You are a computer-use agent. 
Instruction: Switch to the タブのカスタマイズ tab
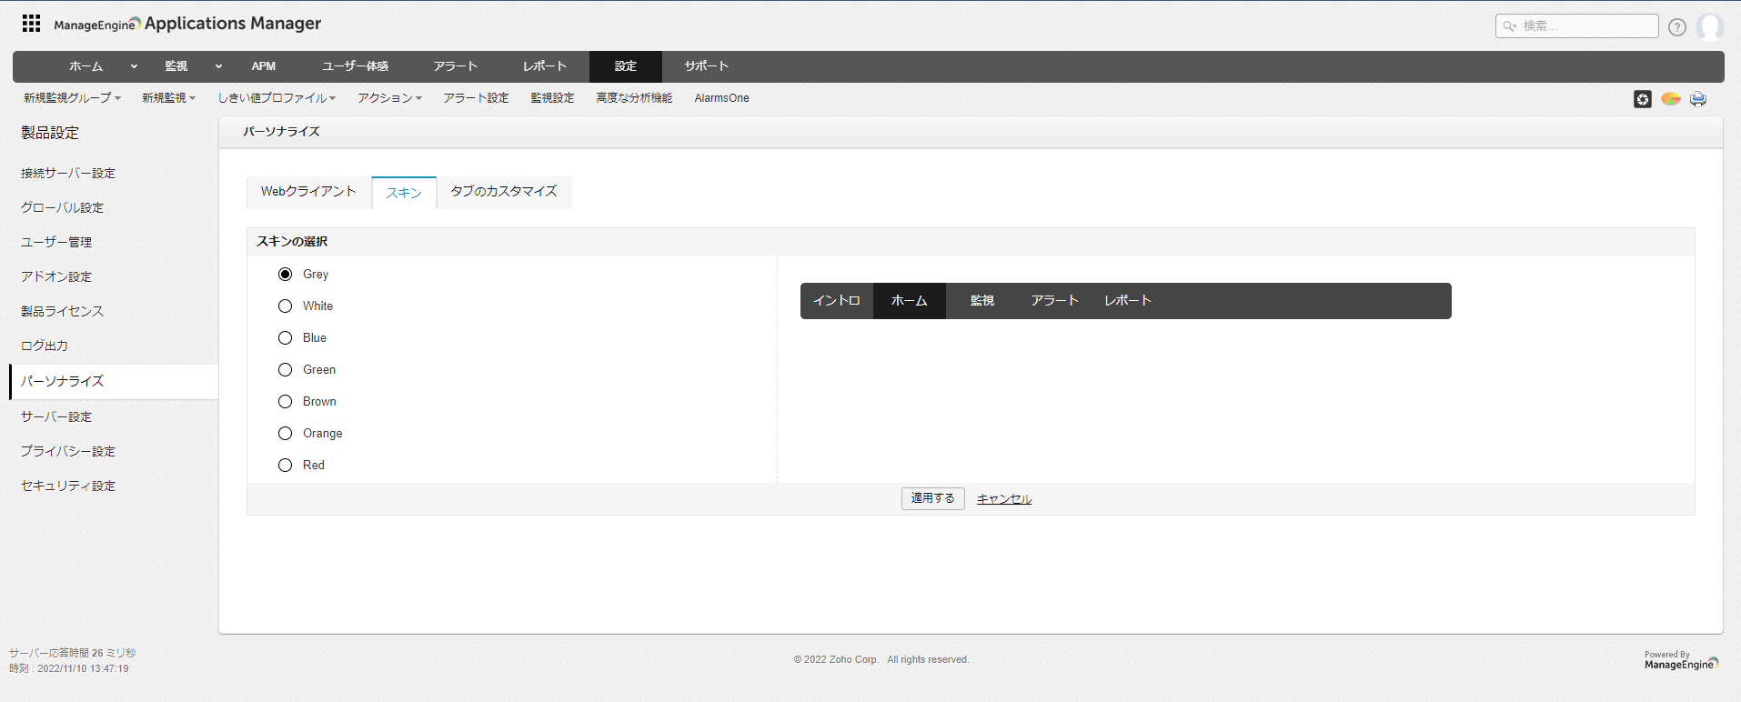503,192
